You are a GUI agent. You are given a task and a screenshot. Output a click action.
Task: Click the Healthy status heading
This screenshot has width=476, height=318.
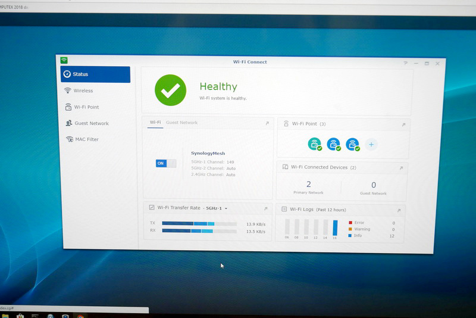coord(218,86)
